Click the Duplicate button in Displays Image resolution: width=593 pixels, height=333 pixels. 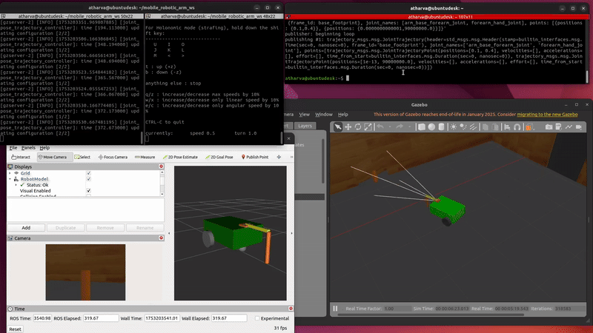(x=65, y=228)
